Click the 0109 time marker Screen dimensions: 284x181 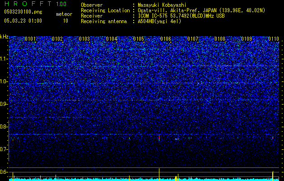[x=247, y=39]
